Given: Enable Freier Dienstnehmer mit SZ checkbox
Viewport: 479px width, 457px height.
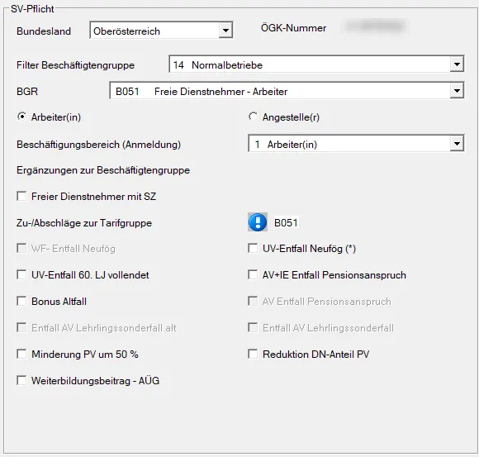Looking at the screenshot, I should pyautogui.click(x=21, y=196).
